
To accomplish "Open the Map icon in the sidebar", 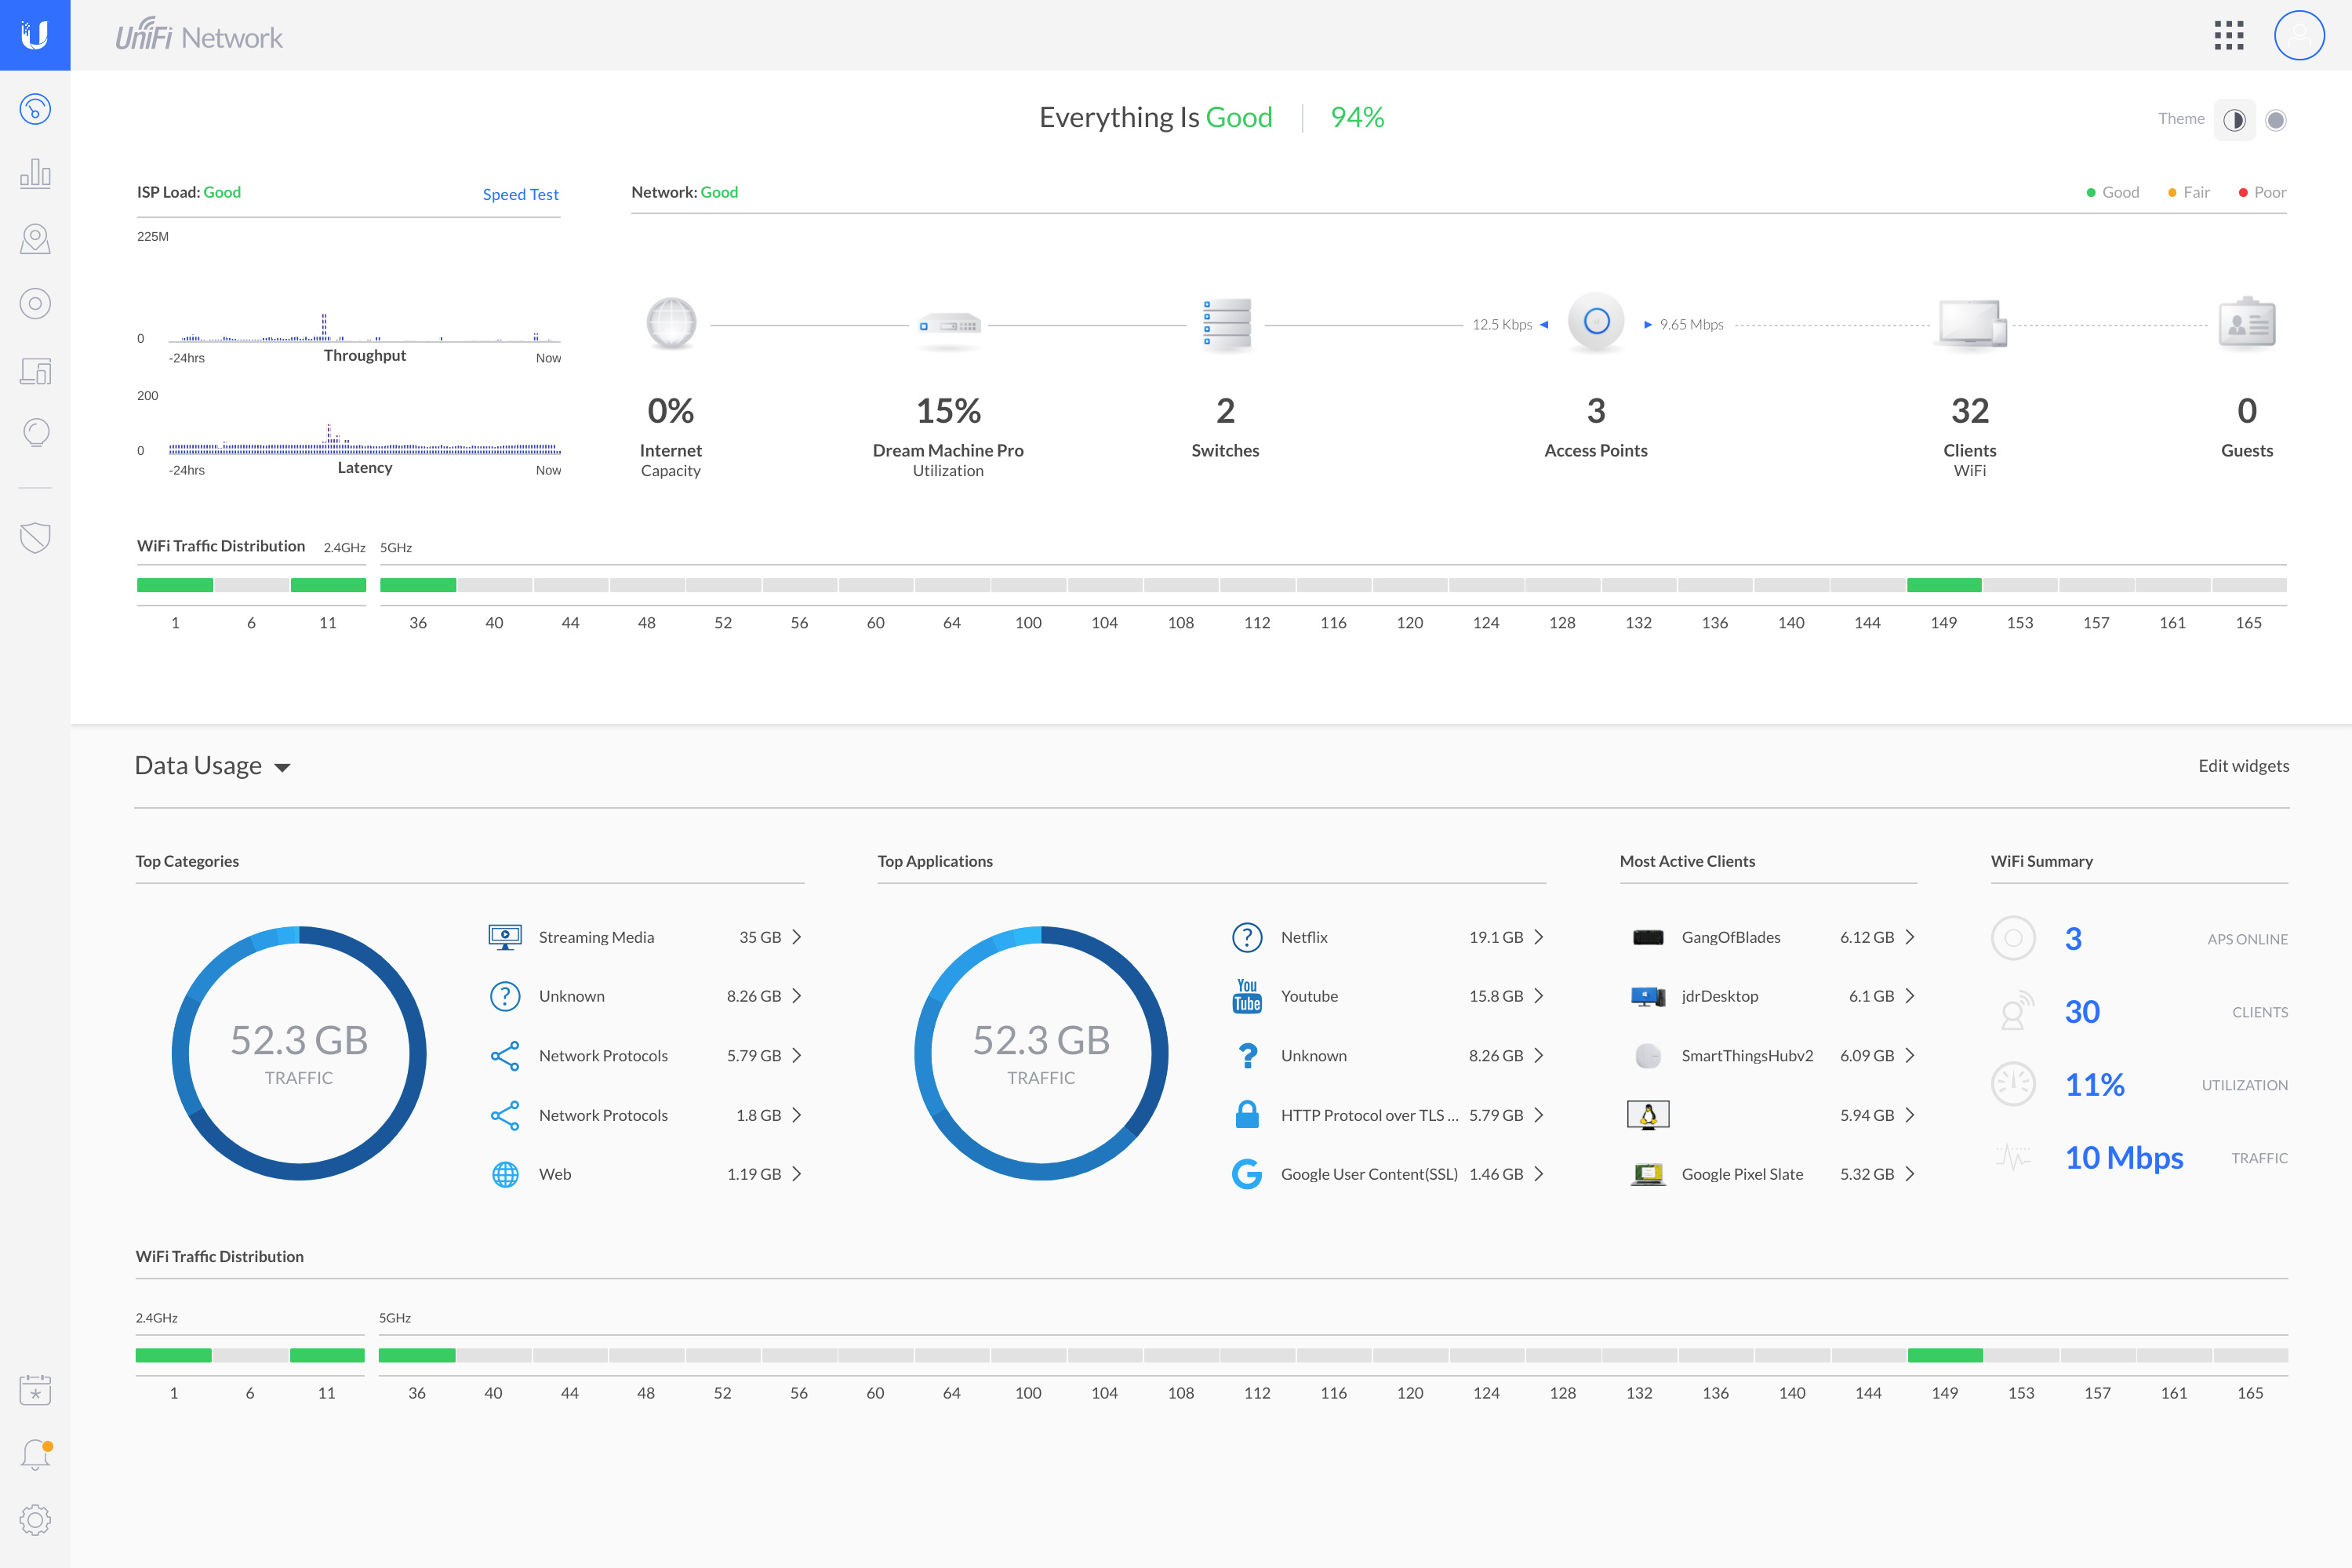I will click(x=35, y=239).
